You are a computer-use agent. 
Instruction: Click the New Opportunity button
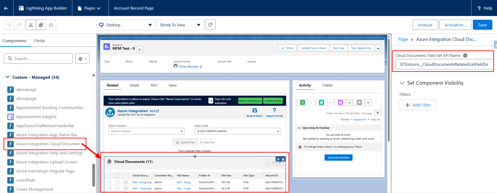[x=361, y=48]
